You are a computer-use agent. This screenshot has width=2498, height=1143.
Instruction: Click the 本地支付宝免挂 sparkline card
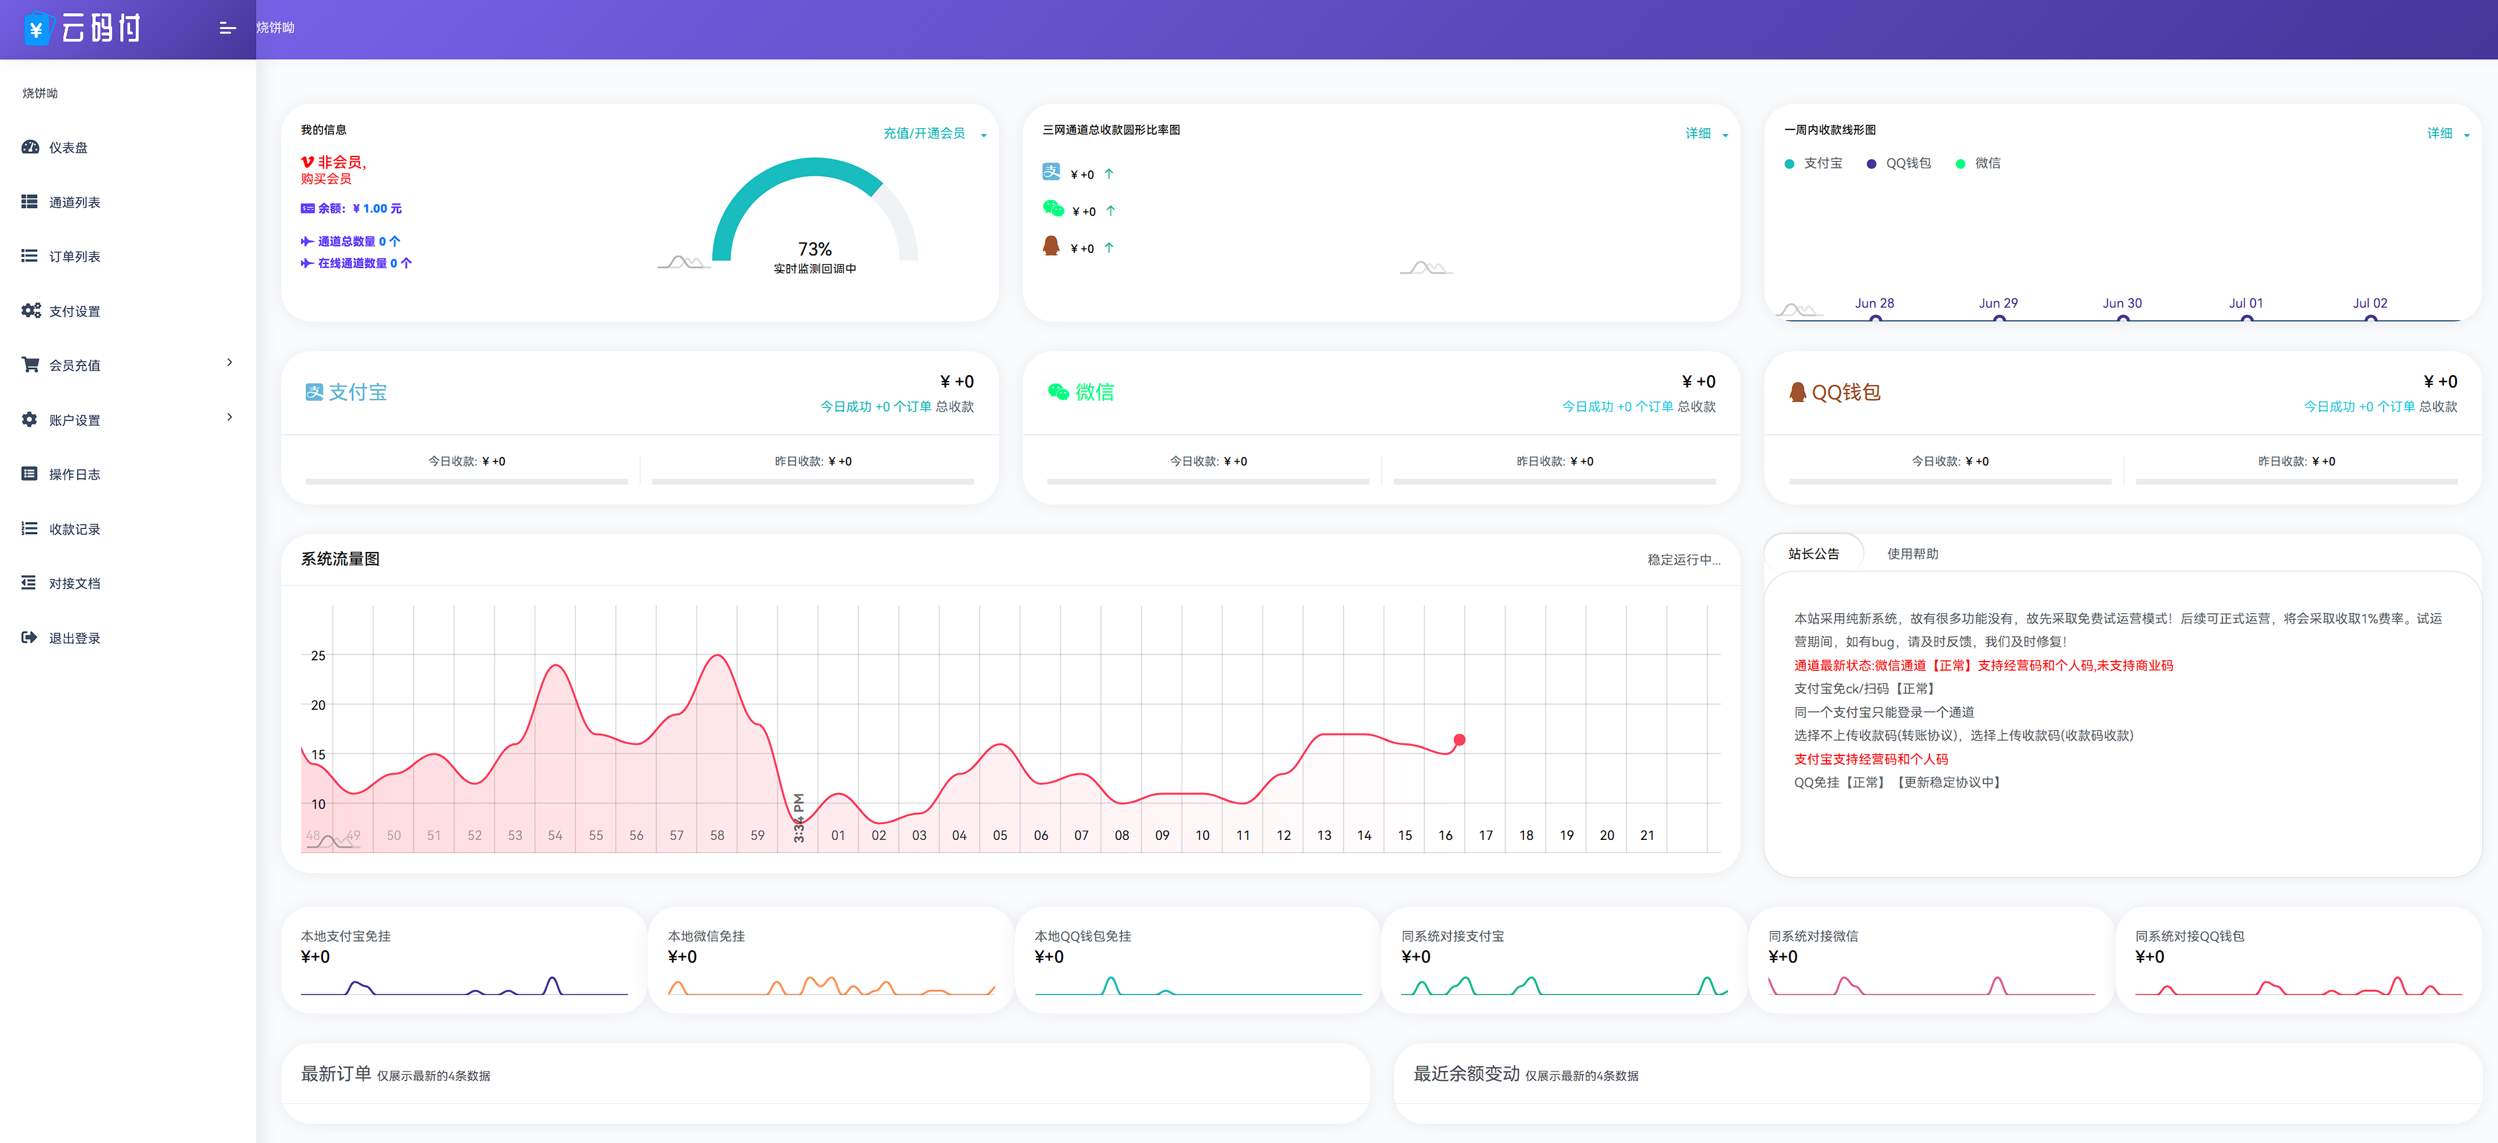coord(464,960)
